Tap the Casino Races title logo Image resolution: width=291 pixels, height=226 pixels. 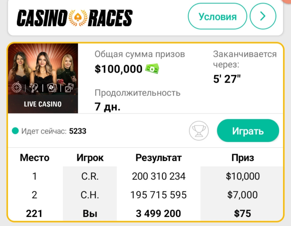pos(75,18)
